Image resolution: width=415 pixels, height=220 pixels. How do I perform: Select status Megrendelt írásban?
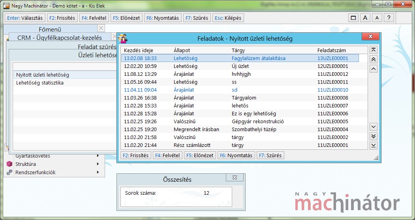pos(196,130)
